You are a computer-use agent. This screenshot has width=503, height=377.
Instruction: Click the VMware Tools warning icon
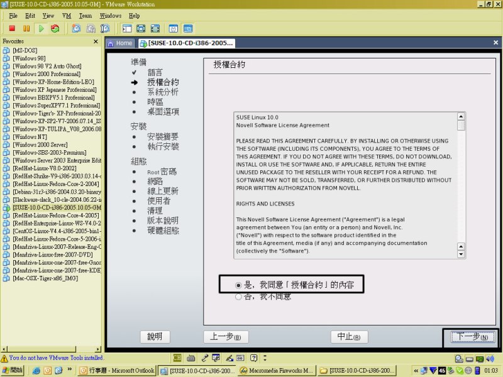point(4,358)
